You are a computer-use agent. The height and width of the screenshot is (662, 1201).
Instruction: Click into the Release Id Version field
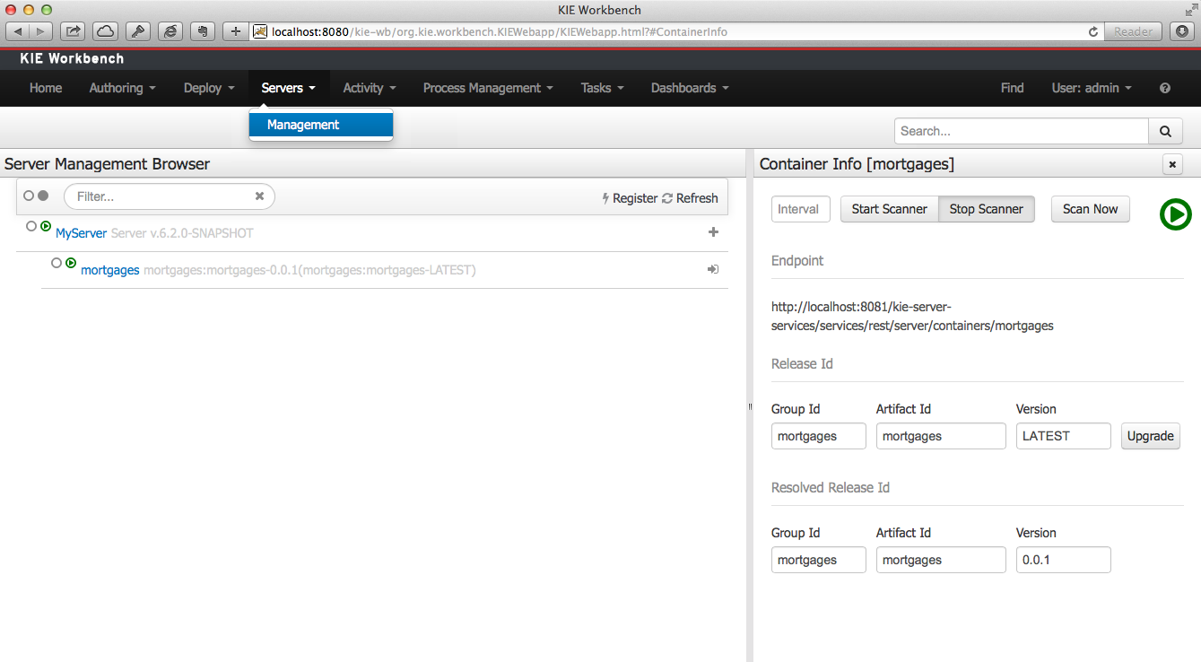click(x=1063, y=436)
